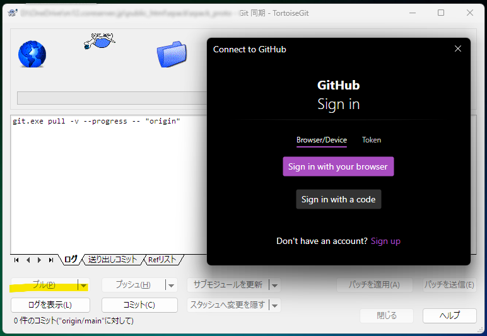
Task: Open サブモジュールを更新 dropdown arrow
Action: (274, 285)
